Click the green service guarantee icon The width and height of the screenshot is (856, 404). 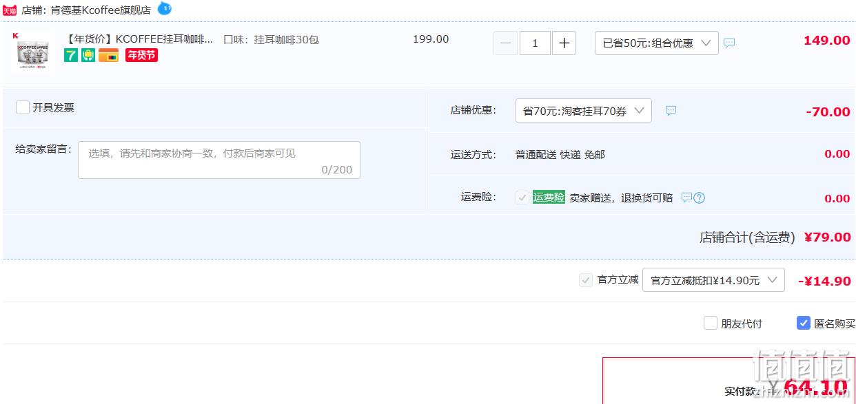pos(88,55)
